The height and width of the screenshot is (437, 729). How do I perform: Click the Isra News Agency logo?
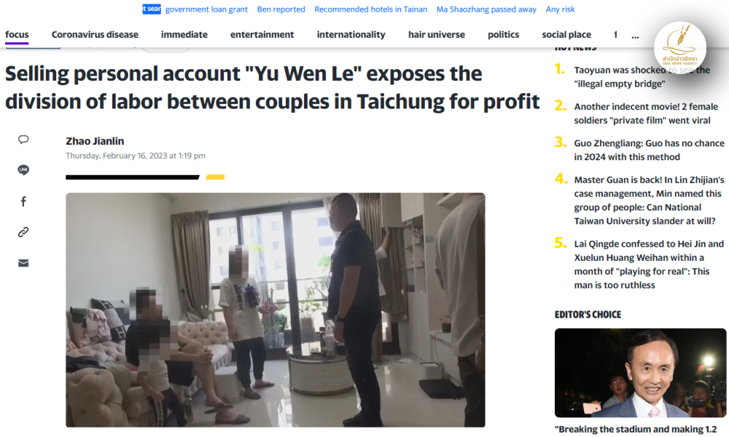click(679, 48)
